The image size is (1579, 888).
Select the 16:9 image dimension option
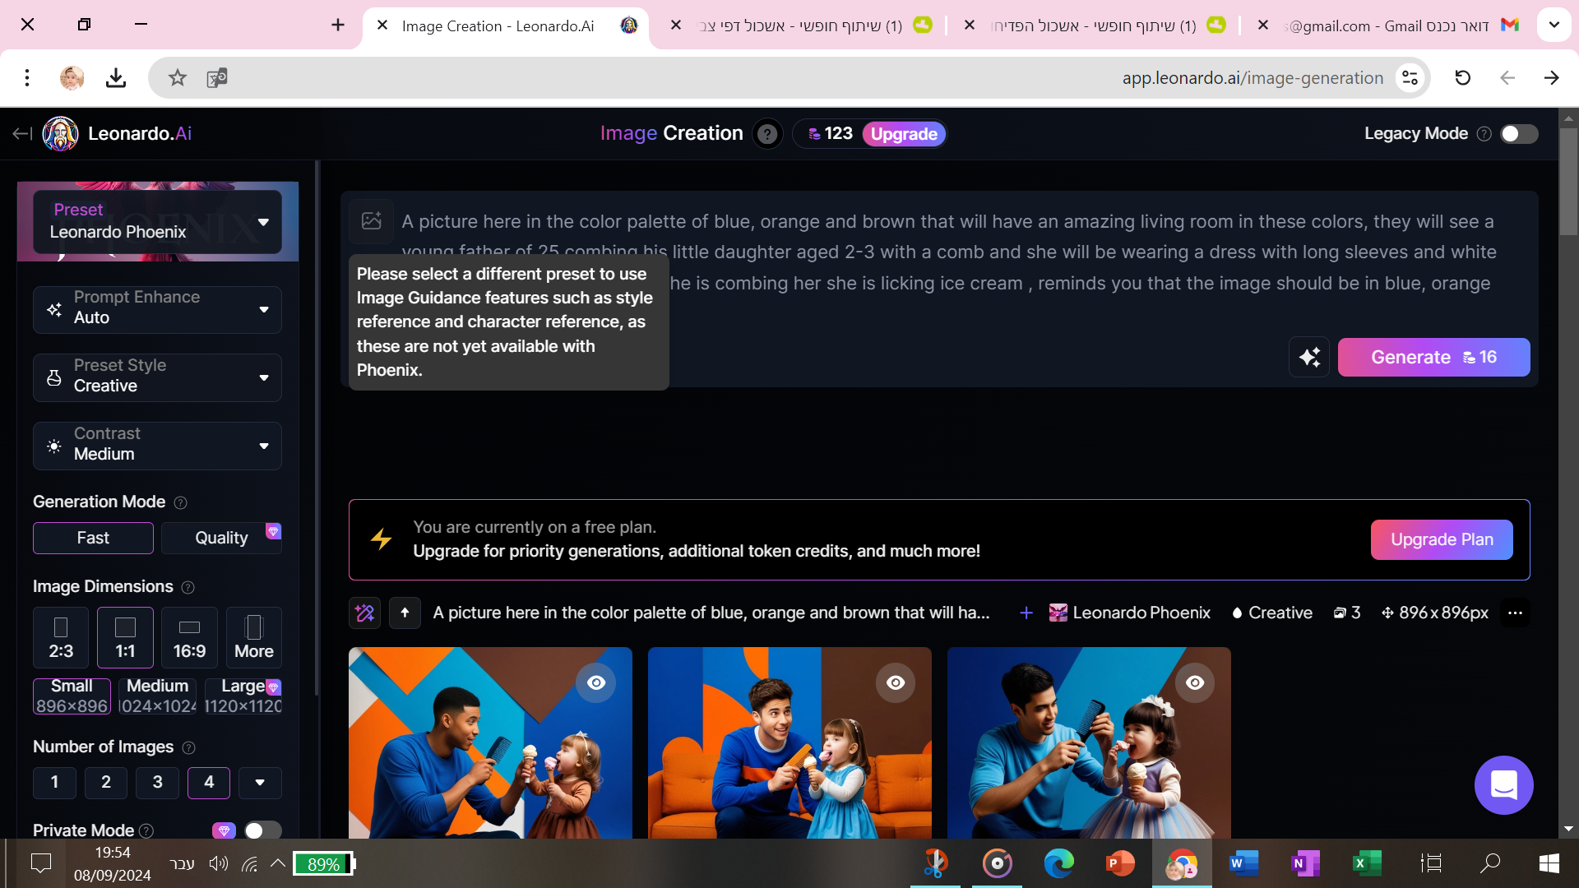(189, 637)
